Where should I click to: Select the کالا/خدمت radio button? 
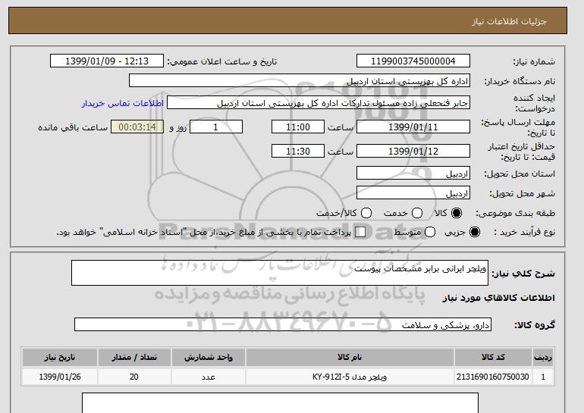coord(366,213)
